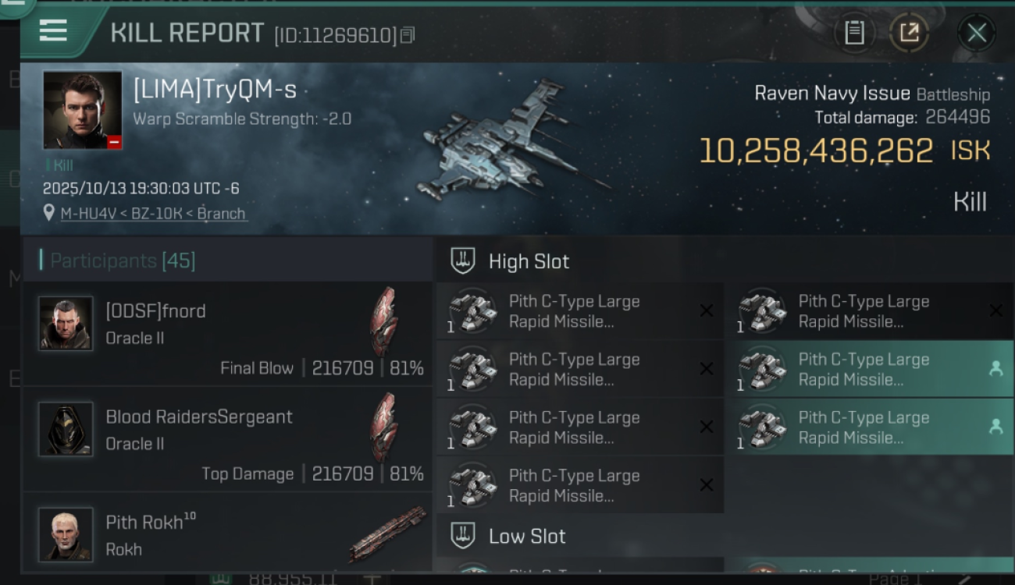Click the share export icon
The height and width of the screenshot is (585, 1015).
909,33
